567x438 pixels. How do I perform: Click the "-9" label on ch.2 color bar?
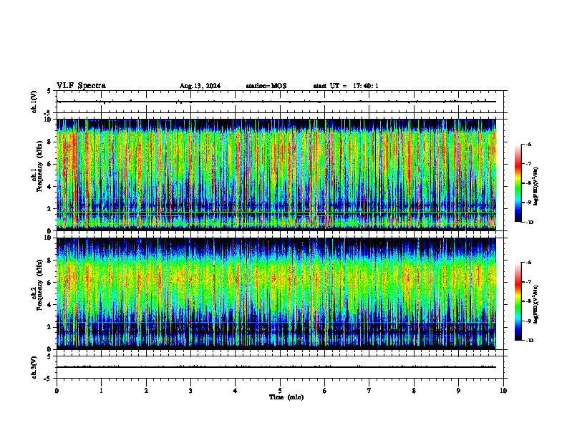tap(528, 321)
